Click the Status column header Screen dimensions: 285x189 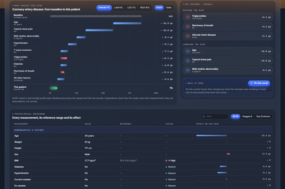click(169, 124)
